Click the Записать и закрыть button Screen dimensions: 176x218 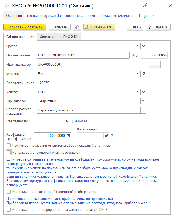[25, 27]
